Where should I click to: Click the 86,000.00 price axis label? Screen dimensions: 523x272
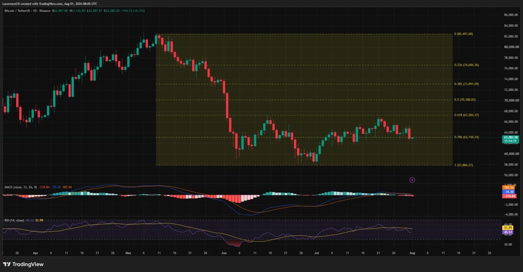511,15
